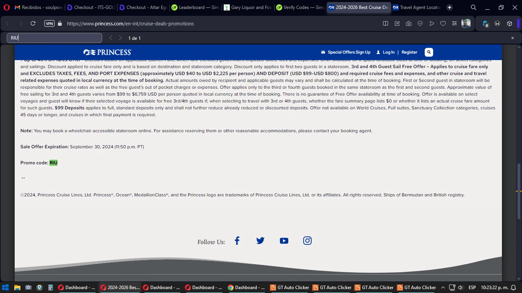
Task: Open the Camera app in taskbar
Action: point(29,287)
